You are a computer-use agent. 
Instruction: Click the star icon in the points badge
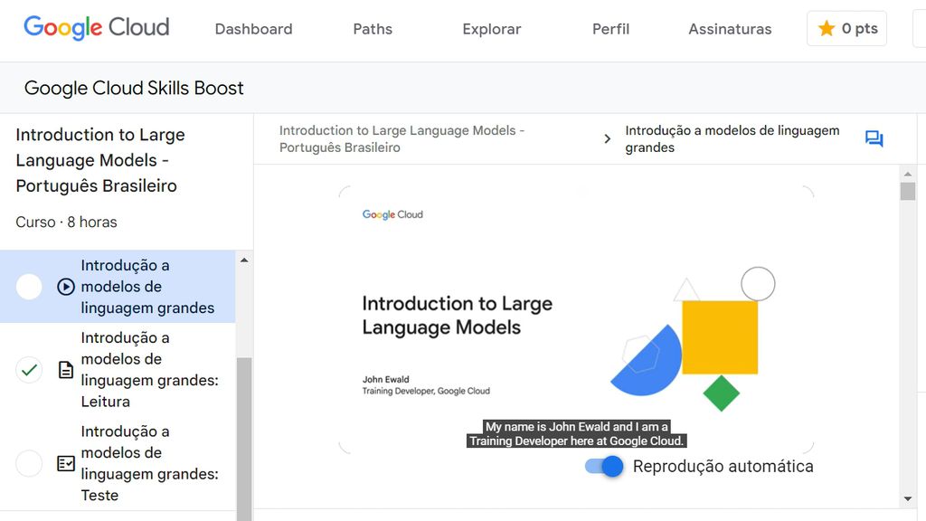pyautogui.click(x=827, y=28)
